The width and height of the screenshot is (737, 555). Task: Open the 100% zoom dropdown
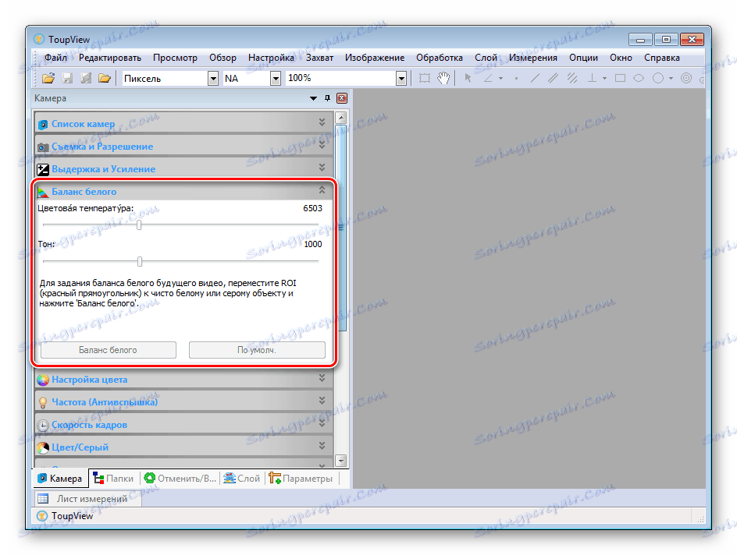click(x=401, y=79)
